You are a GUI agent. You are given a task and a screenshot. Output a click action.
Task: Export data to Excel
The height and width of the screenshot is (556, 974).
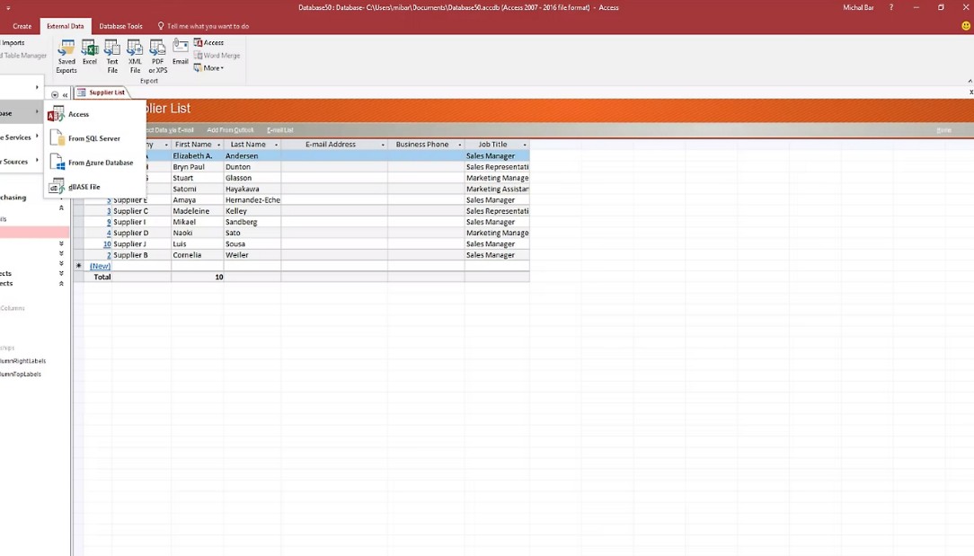(x=90, y=53)
